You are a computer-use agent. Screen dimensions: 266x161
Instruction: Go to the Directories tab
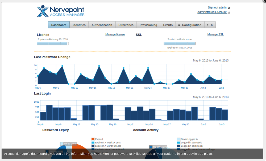click(126, 25)
